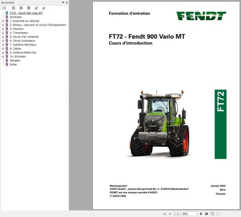
Task: Expand the 4. Transmission bookmark
Action: [x=3, y=33]
